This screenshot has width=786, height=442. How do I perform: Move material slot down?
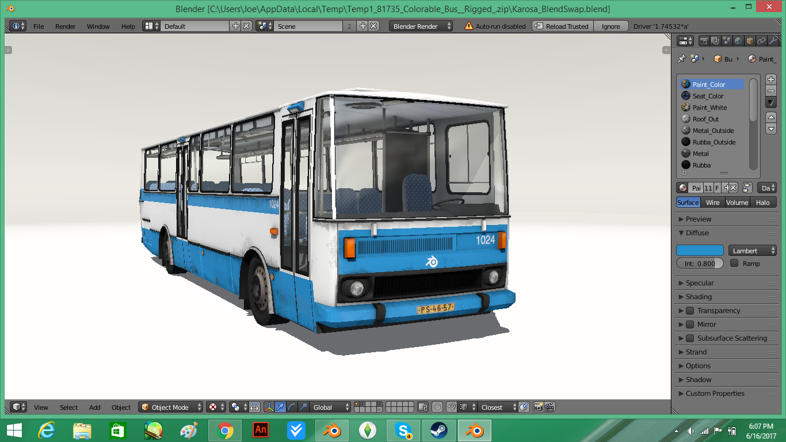click(771, 129)
